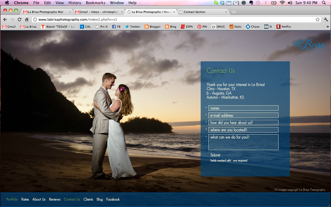Open the PIN Pinterest bookmark
This screenshot has height=207, width=331.
tap(202, 27)
